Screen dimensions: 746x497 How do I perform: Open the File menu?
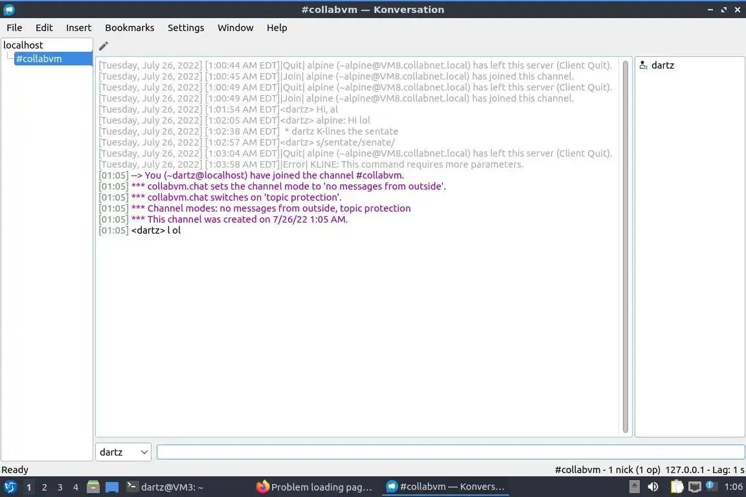[14, 28]
